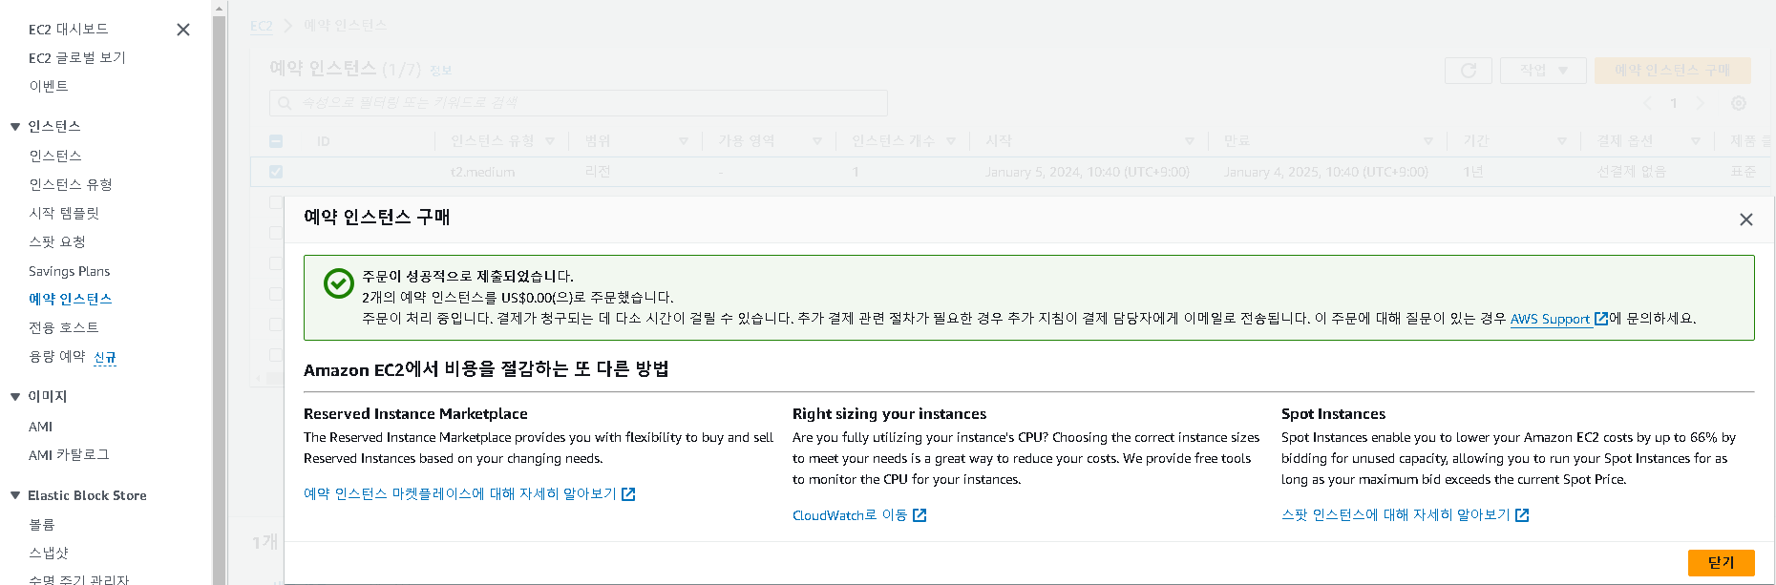Go to previous page arrow in pagination
The image size is (1776, 585).
coord(1647,103)
